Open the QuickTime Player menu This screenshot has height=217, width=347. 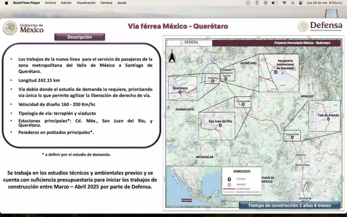pyautogui.click(x=26, y=3)
